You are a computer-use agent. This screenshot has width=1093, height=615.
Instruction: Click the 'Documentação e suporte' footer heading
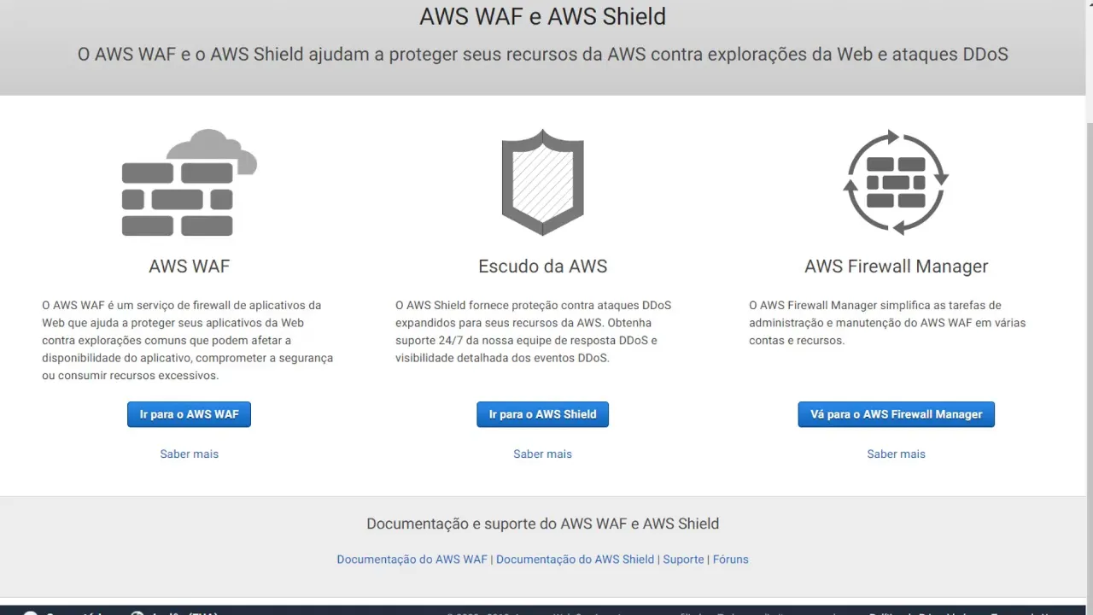pyautogui.click(x=542, y=524)
